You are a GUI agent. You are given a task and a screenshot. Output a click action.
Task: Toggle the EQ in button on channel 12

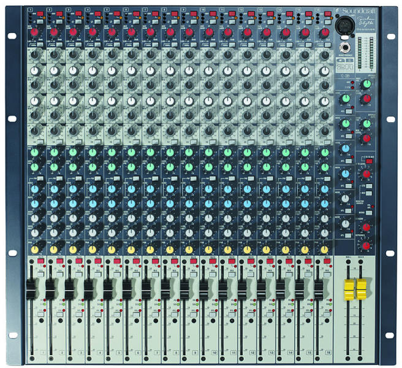[252, 142]
